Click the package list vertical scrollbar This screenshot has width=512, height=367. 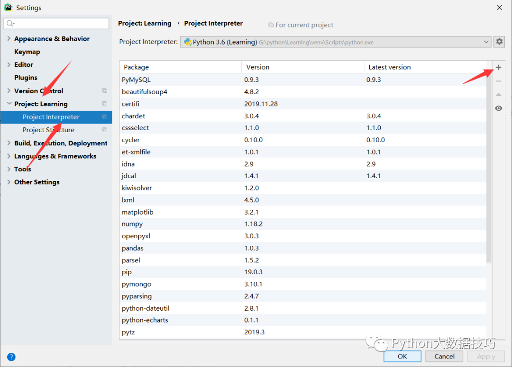tap(489, 161)
